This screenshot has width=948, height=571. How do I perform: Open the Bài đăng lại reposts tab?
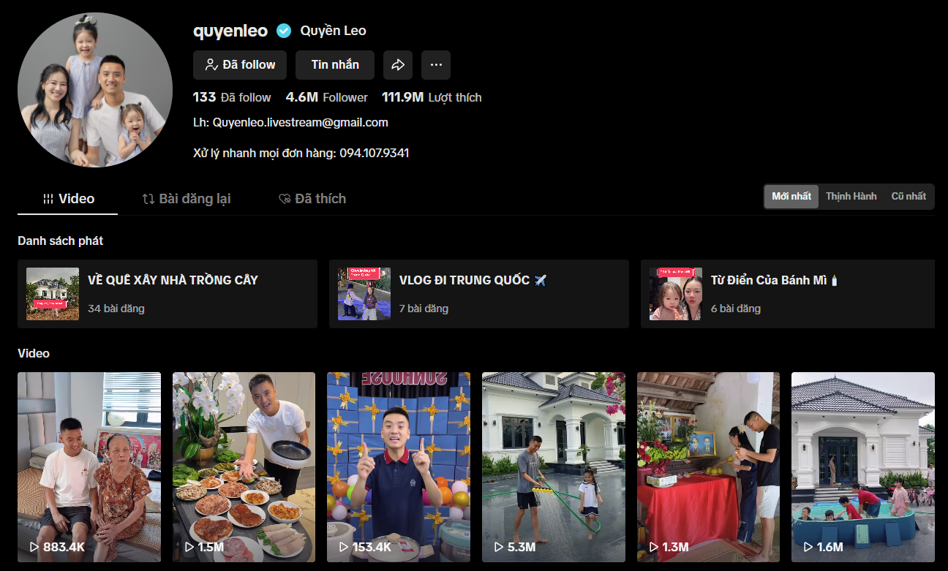[x=187, y=199]
